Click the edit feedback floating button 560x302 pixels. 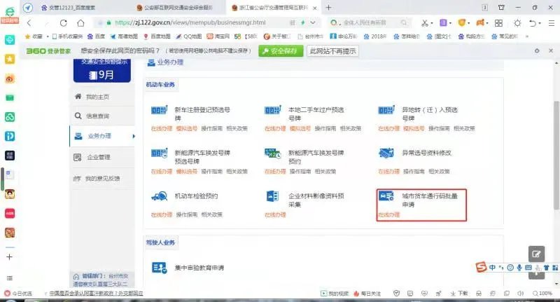click(x=536, y=254)
